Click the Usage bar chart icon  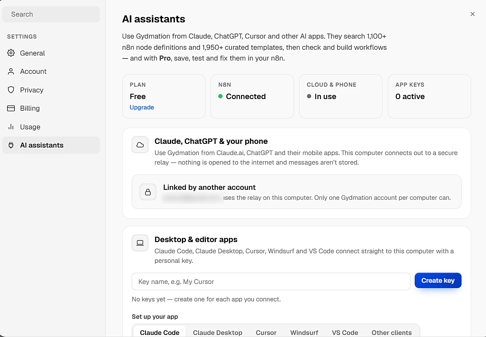pos(11,127)
